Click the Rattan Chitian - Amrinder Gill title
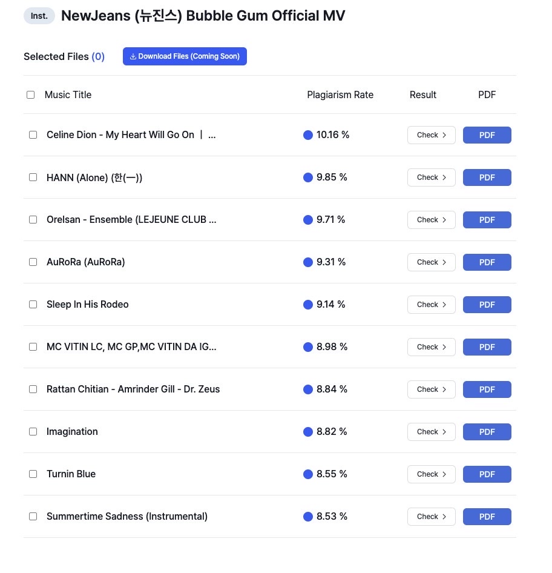Image resolution: width=552 pixels, height=573 pixels. 133,389
